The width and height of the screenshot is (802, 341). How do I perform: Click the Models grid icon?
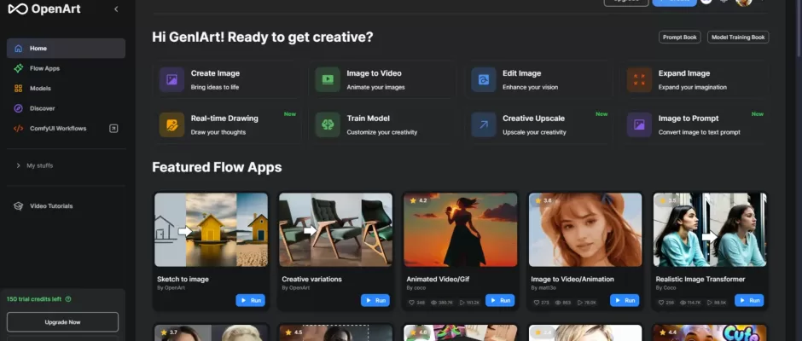[19, 89]
